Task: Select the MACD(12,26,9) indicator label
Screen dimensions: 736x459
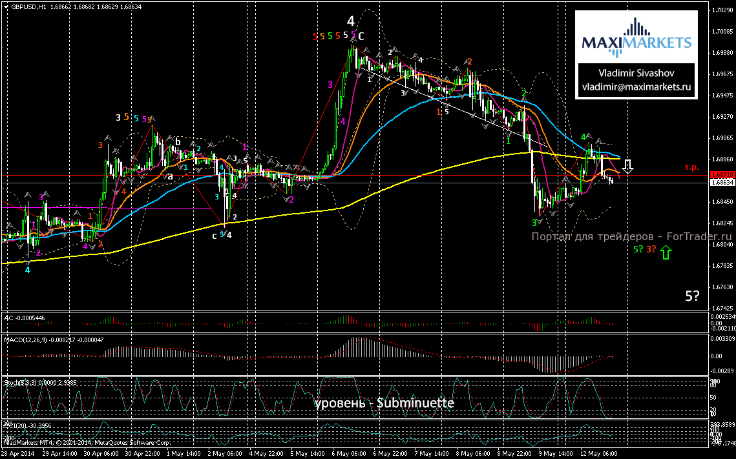Action: 26,339
